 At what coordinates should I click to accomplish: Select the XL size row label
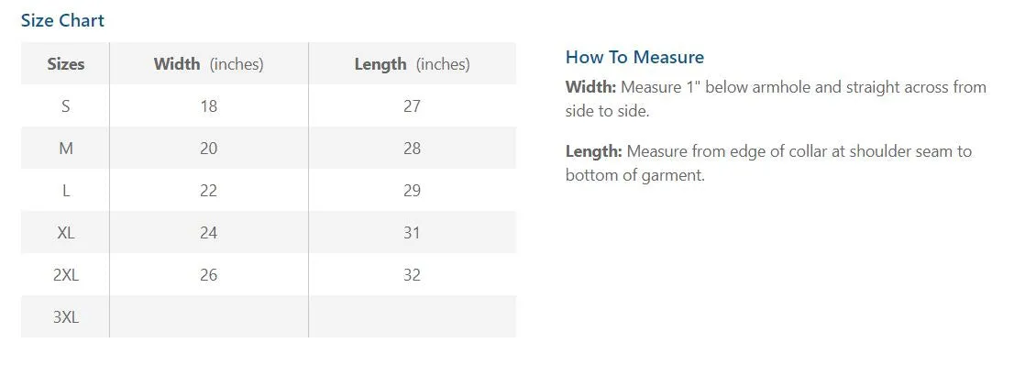pyautogui.click(x=65, y=233)
